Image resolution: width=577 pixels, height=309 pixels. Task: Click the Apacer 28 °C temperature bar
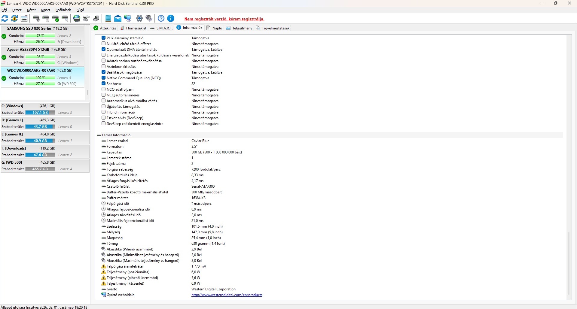[x=40, y=63]
